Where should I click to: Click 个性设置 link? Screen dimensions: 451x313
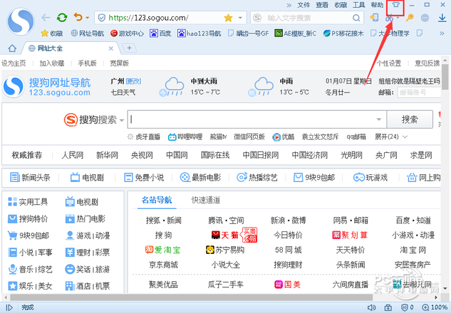[389, 63]
